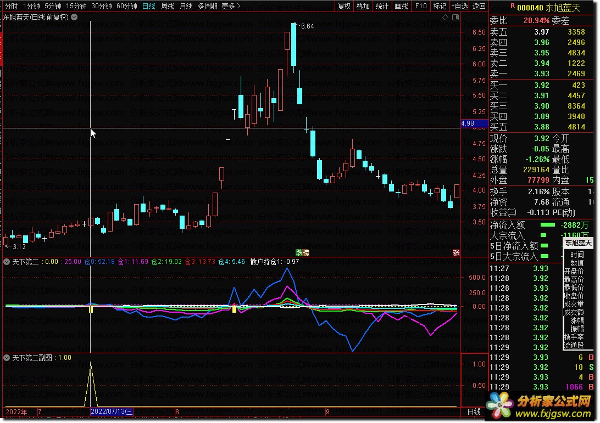Click the 总量 229164 value
The width and height of the screenshot is (600, 423).
pos(536,170)
